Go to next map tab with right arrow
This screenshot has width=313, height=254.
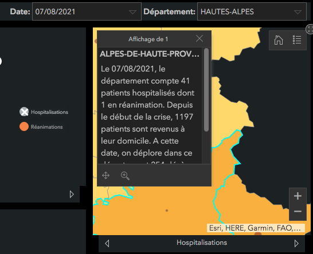click(x=296, y=243)
